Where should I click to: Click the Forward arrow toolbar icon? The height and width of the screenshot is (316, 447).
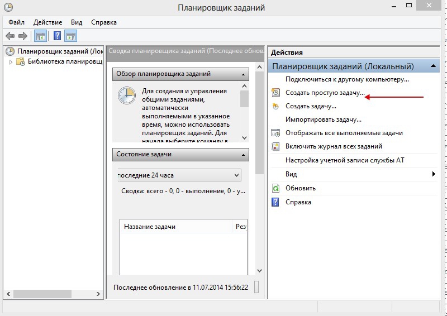point(23,36)
